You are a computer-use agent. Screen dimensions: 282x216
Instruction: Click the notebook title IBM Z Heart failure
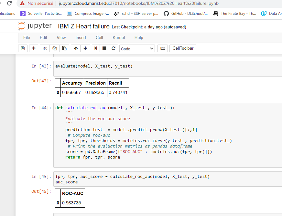(x=84, y=26)
